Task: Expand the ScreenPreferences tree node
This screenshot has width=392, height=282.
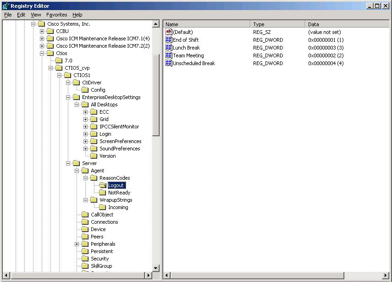Action: pyautogui.click(x=85, y=141)
